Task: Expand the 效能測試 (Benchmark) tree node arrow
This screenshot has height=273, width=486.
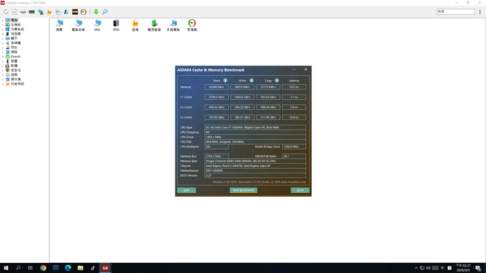Action: pos(3,84)
